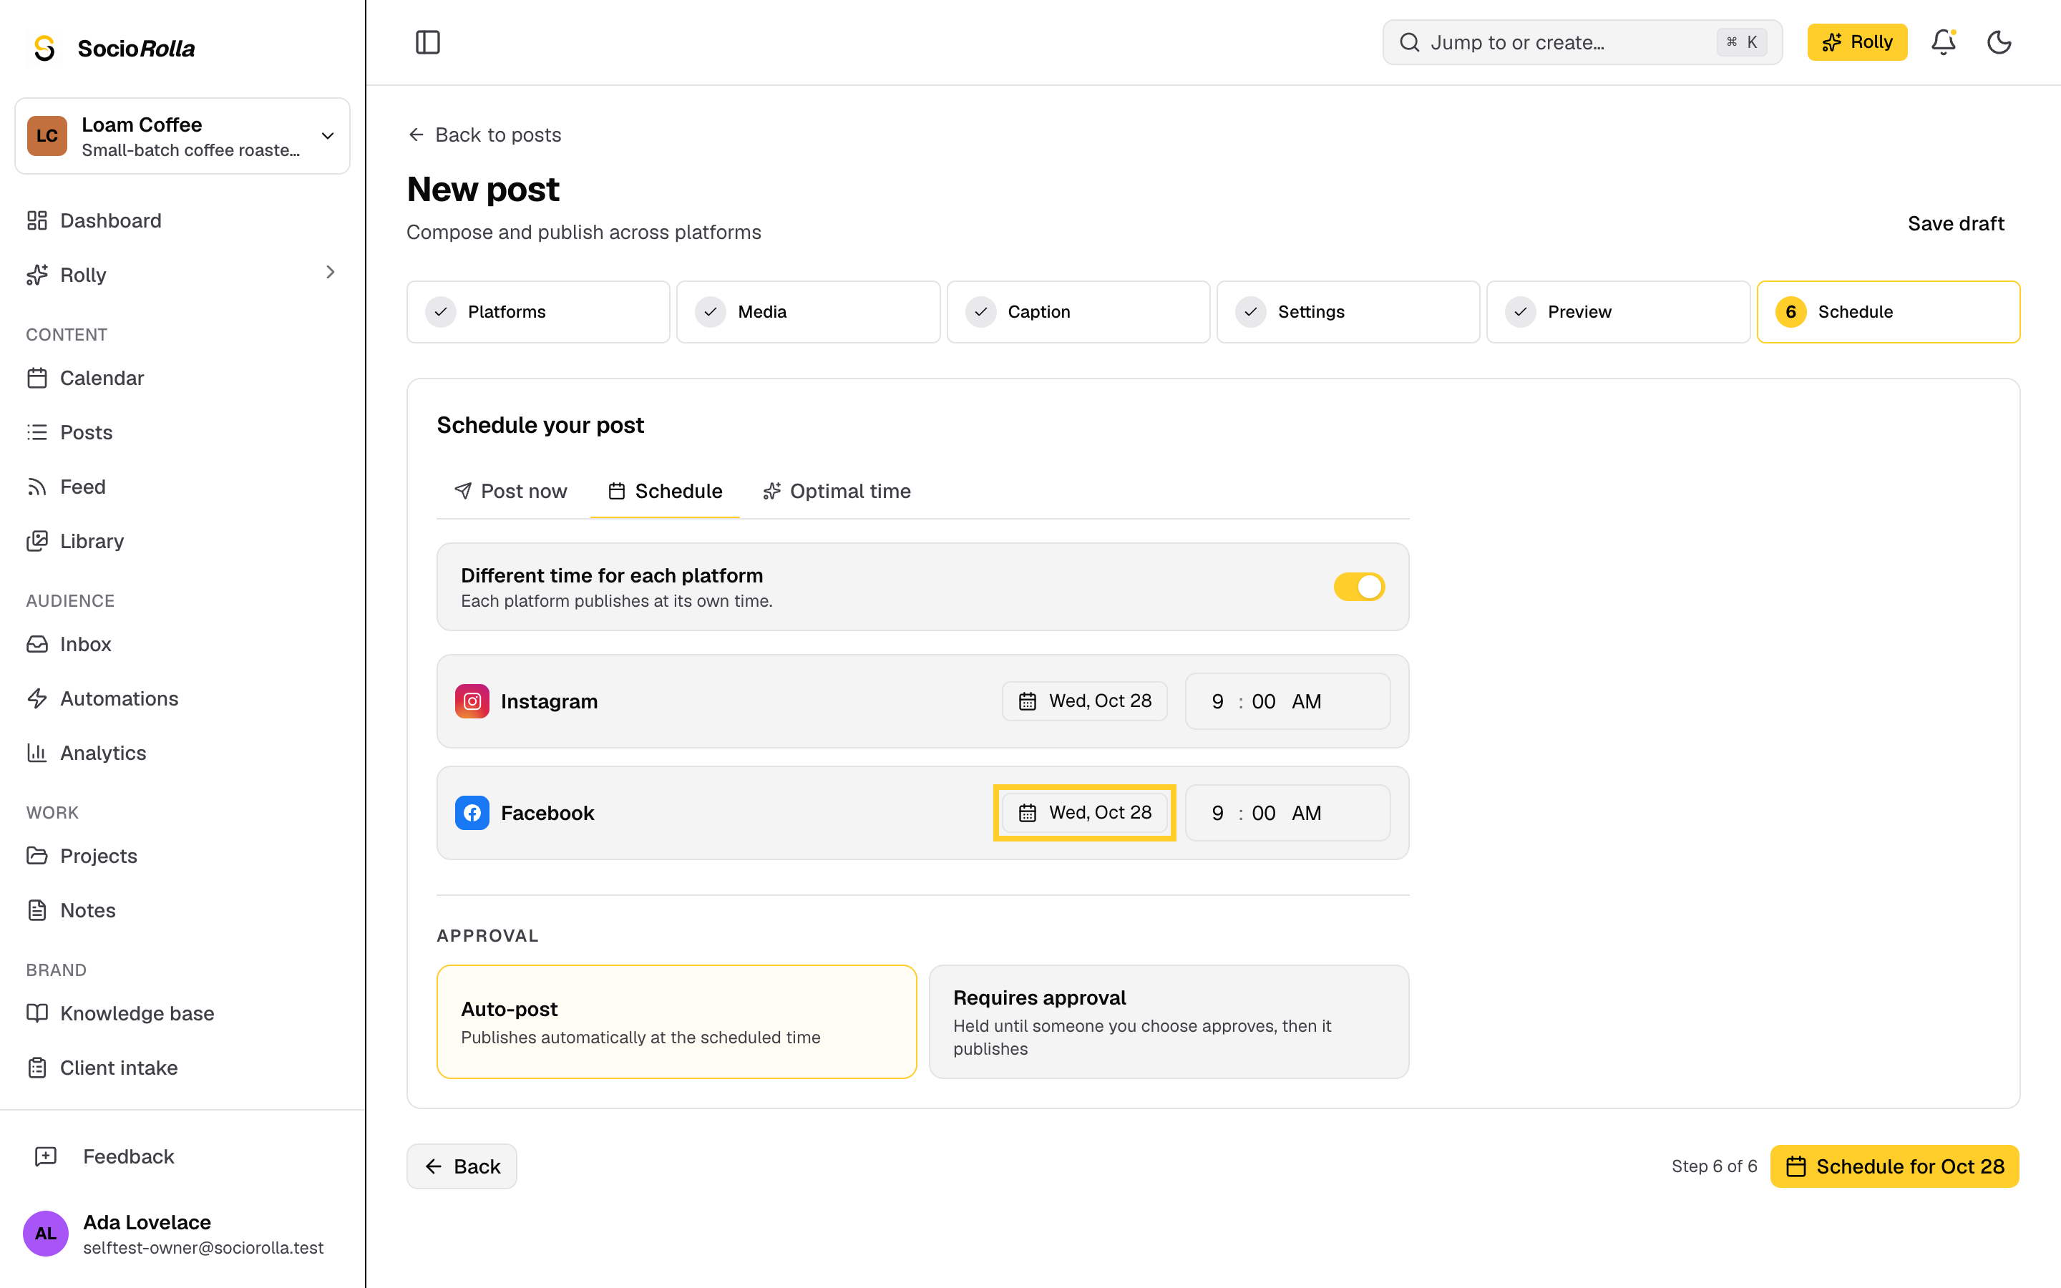2061x1288 pixels.
Task: Open the Library page
Action: pos(182,541)
